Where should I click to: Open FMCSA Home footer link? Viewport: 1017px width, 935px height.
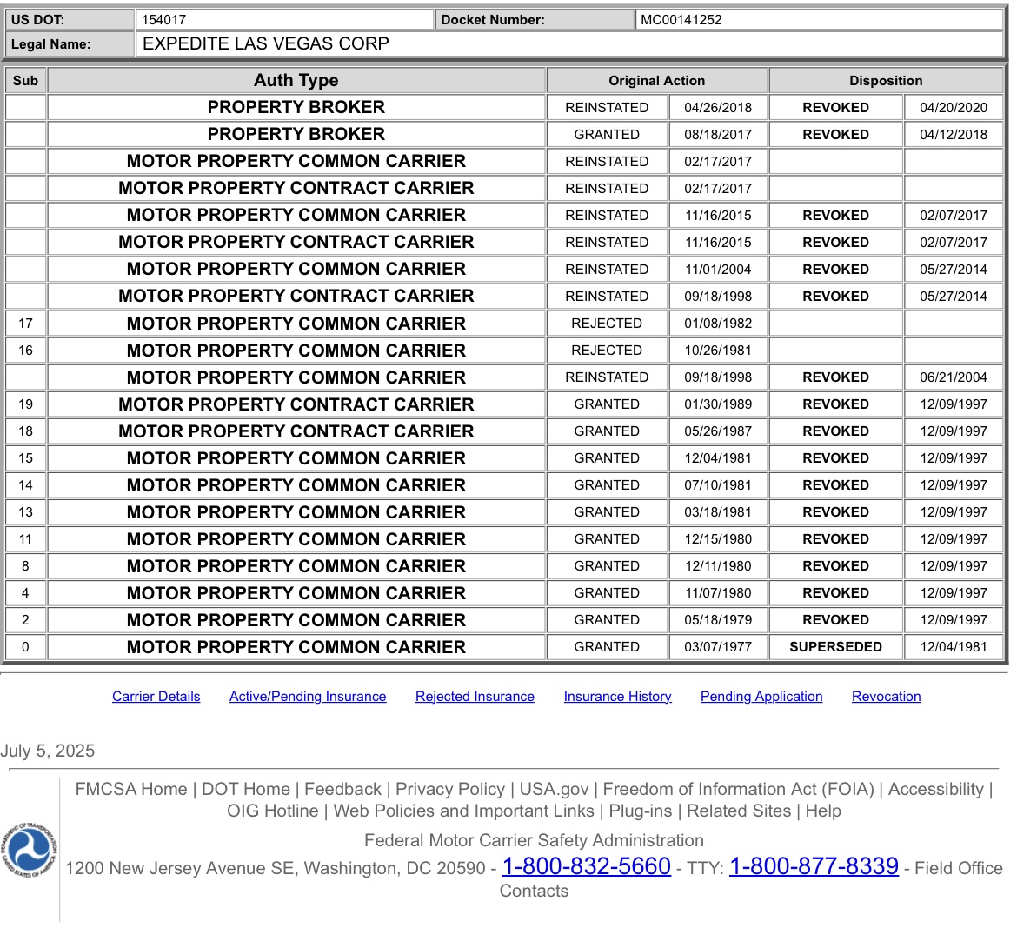click(131, 789)
